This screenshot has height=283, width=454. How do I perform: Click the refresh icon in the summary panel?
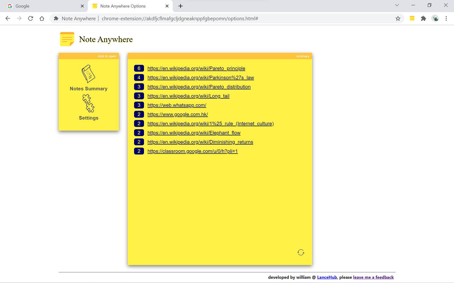301,252
